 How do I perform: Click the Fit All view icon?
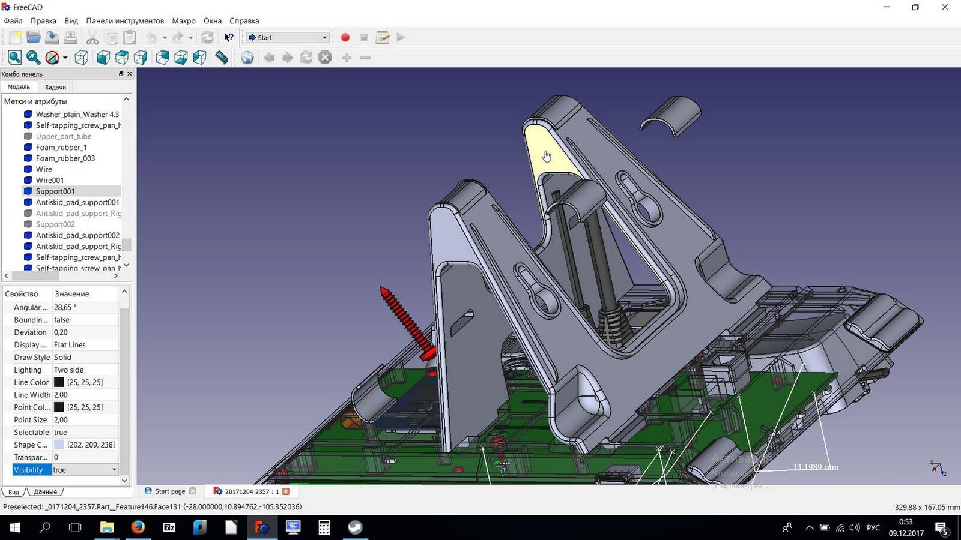pyautogui.click(x=15, y=58)
